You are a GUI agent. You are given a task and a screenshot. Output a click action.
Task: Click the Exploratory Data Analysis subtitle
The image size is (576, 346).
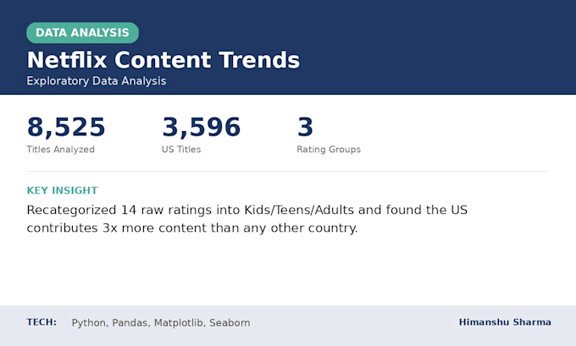click(x=97, y=81)
